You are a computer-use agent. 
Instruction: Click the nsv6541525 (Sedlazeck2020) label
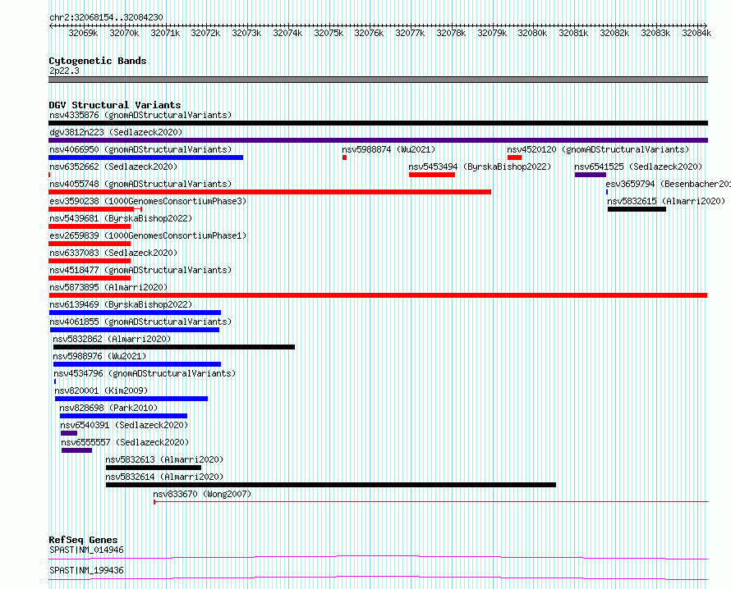pyautogui.click(x=638, y=167)
